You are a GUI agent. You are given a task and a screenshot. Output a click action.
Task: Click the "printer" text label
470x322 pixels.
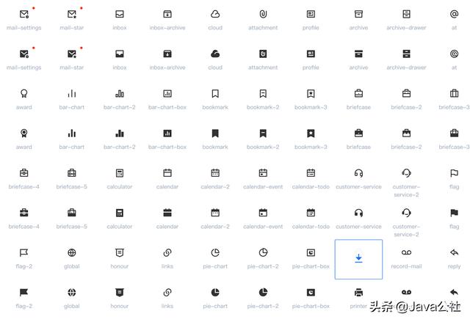[x=358, y=306]
